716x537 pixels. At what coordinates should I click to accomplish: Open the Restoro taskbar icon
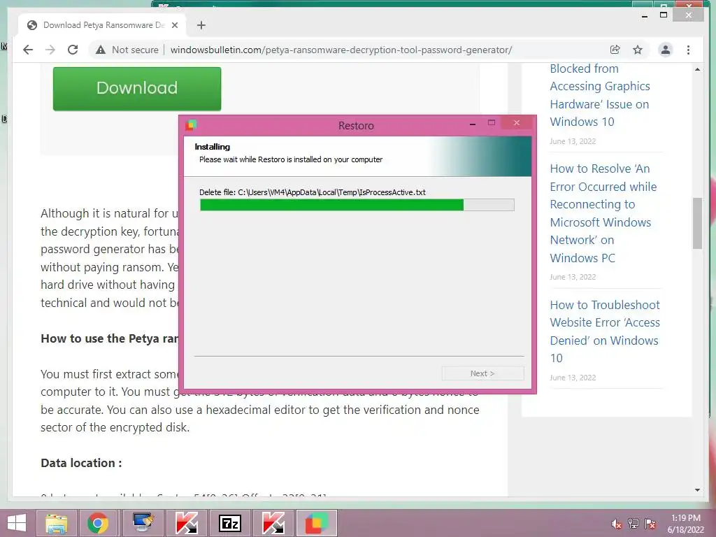click(317, 523)
